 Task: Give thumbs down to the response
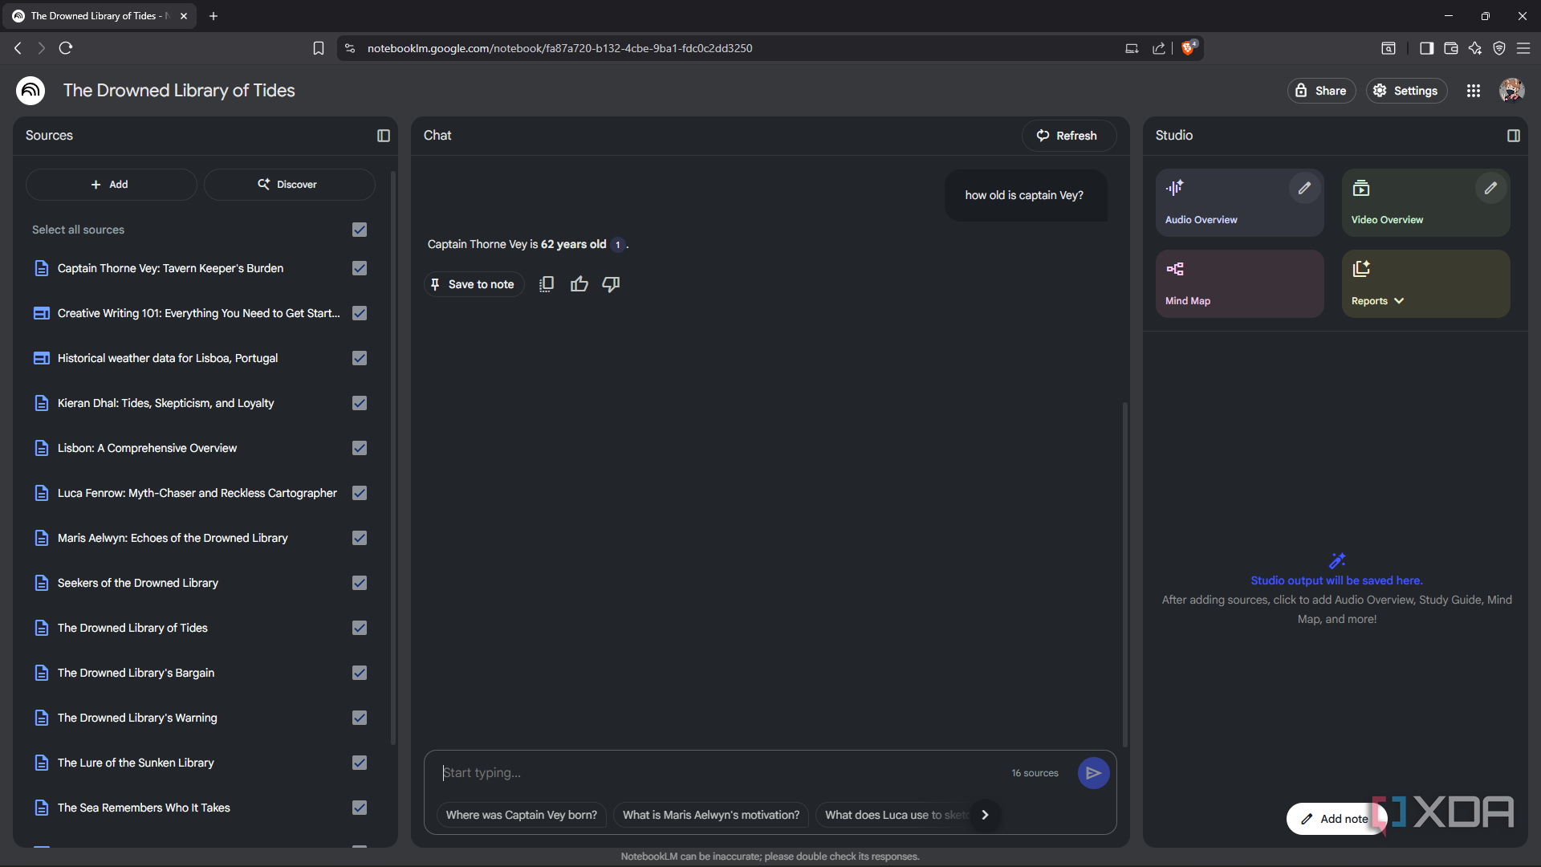(x=611, y=284)
